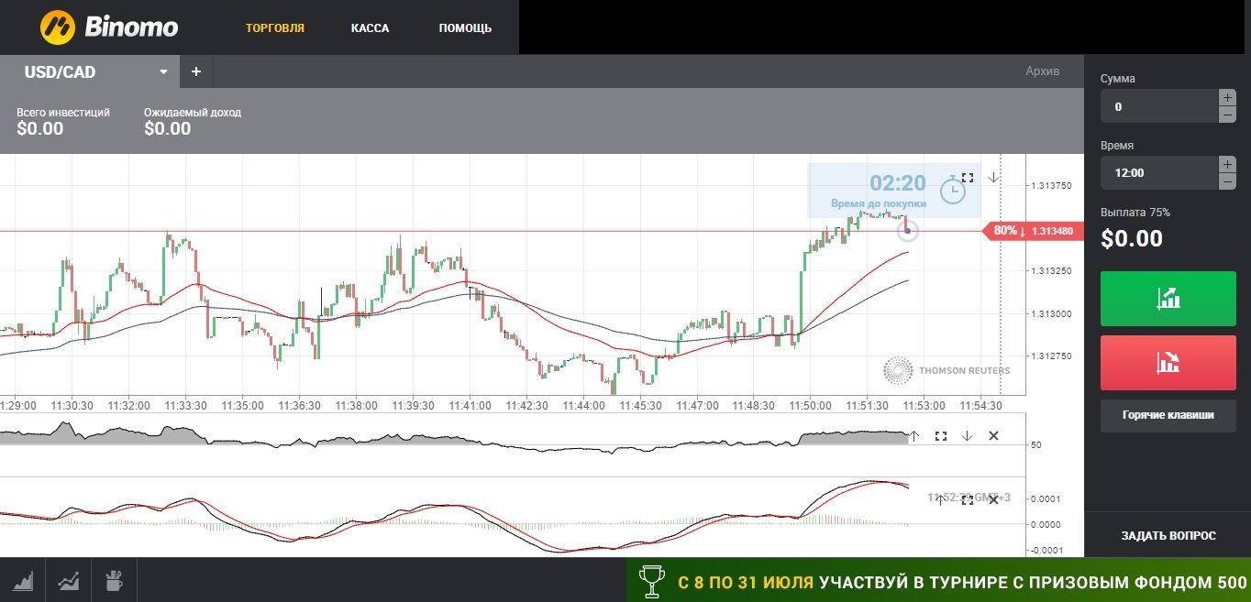
Task: Open drawing tools cup icon
Action: [114, 580]
